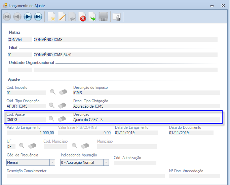The width and height of the screenshot is (230, 185).
Task: Search Cód. Ajuste magnifier icon
Action: pos(51,119)
